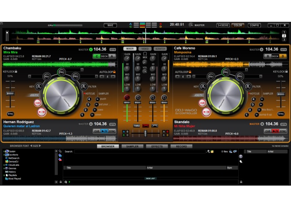
Task: Toggle KEYLOCK on the left deck
Action: [16, 71]
